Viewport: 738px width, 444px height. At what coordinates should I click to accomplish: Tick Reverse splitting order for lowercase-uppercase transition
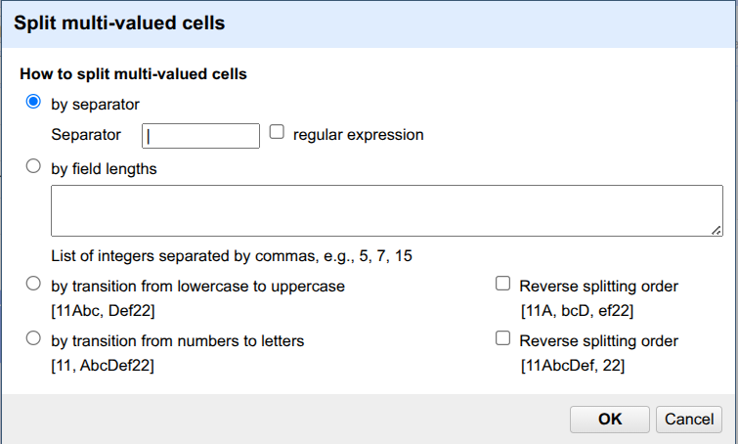pyautogui.click(x=503, y=285)
